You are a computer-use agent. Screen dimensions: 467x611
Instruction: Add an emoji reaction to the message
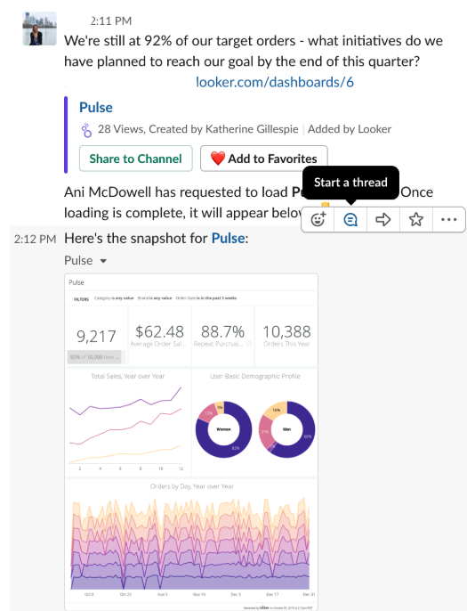point(318,220)
